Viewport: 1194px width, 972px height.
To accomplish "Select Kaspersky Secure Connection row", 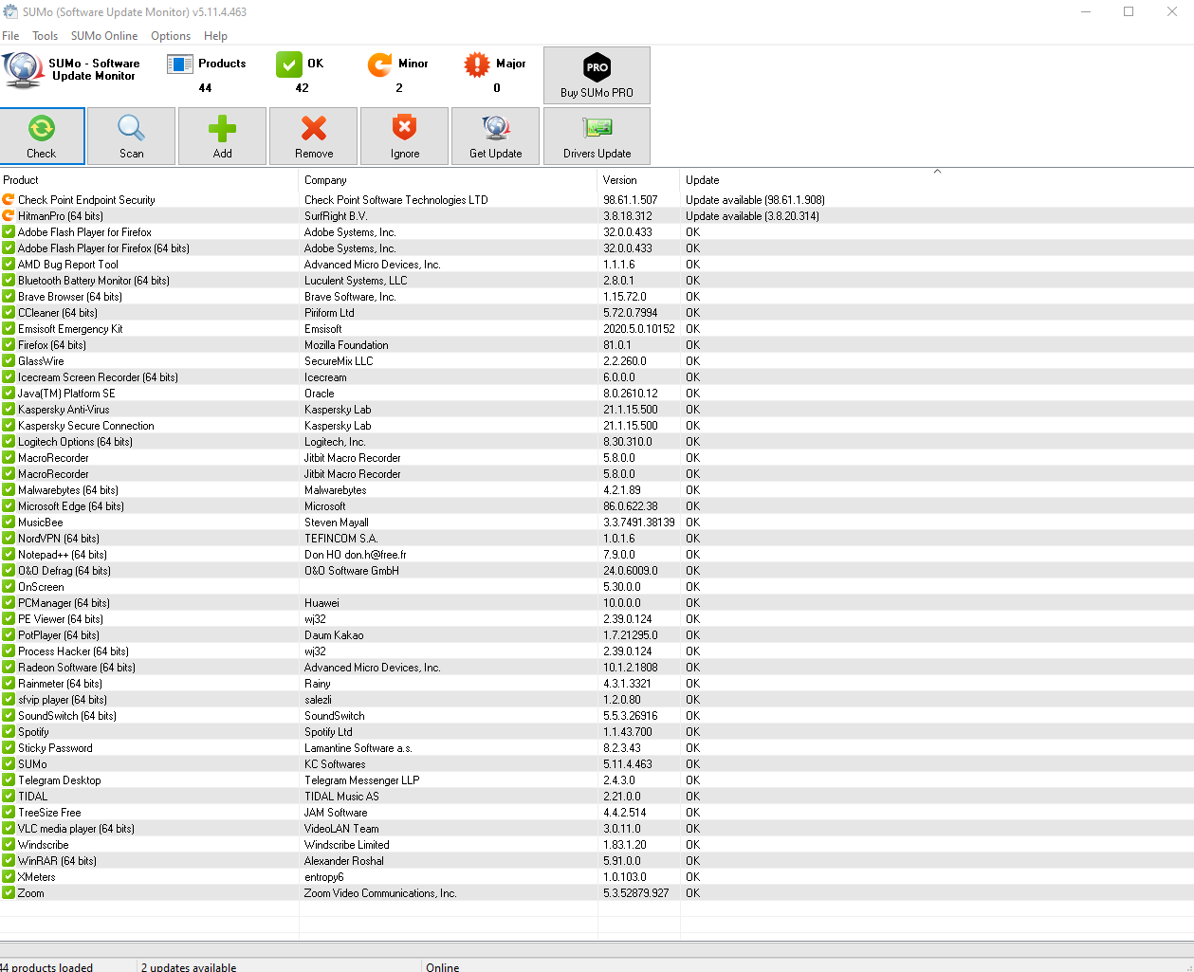I will coord(597,426).
